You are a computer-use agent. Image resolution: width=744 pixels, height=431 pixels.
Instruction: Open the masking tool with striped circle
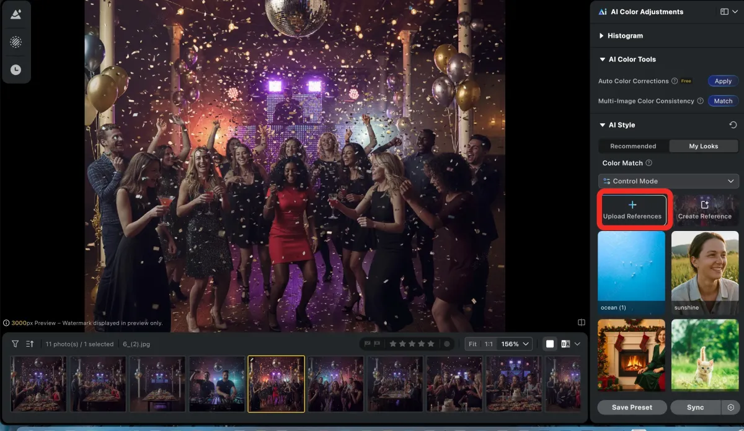[x=16, y=42]
